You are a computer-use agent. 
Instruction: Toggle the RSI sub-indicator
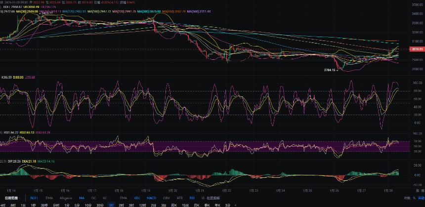(192, 198)
